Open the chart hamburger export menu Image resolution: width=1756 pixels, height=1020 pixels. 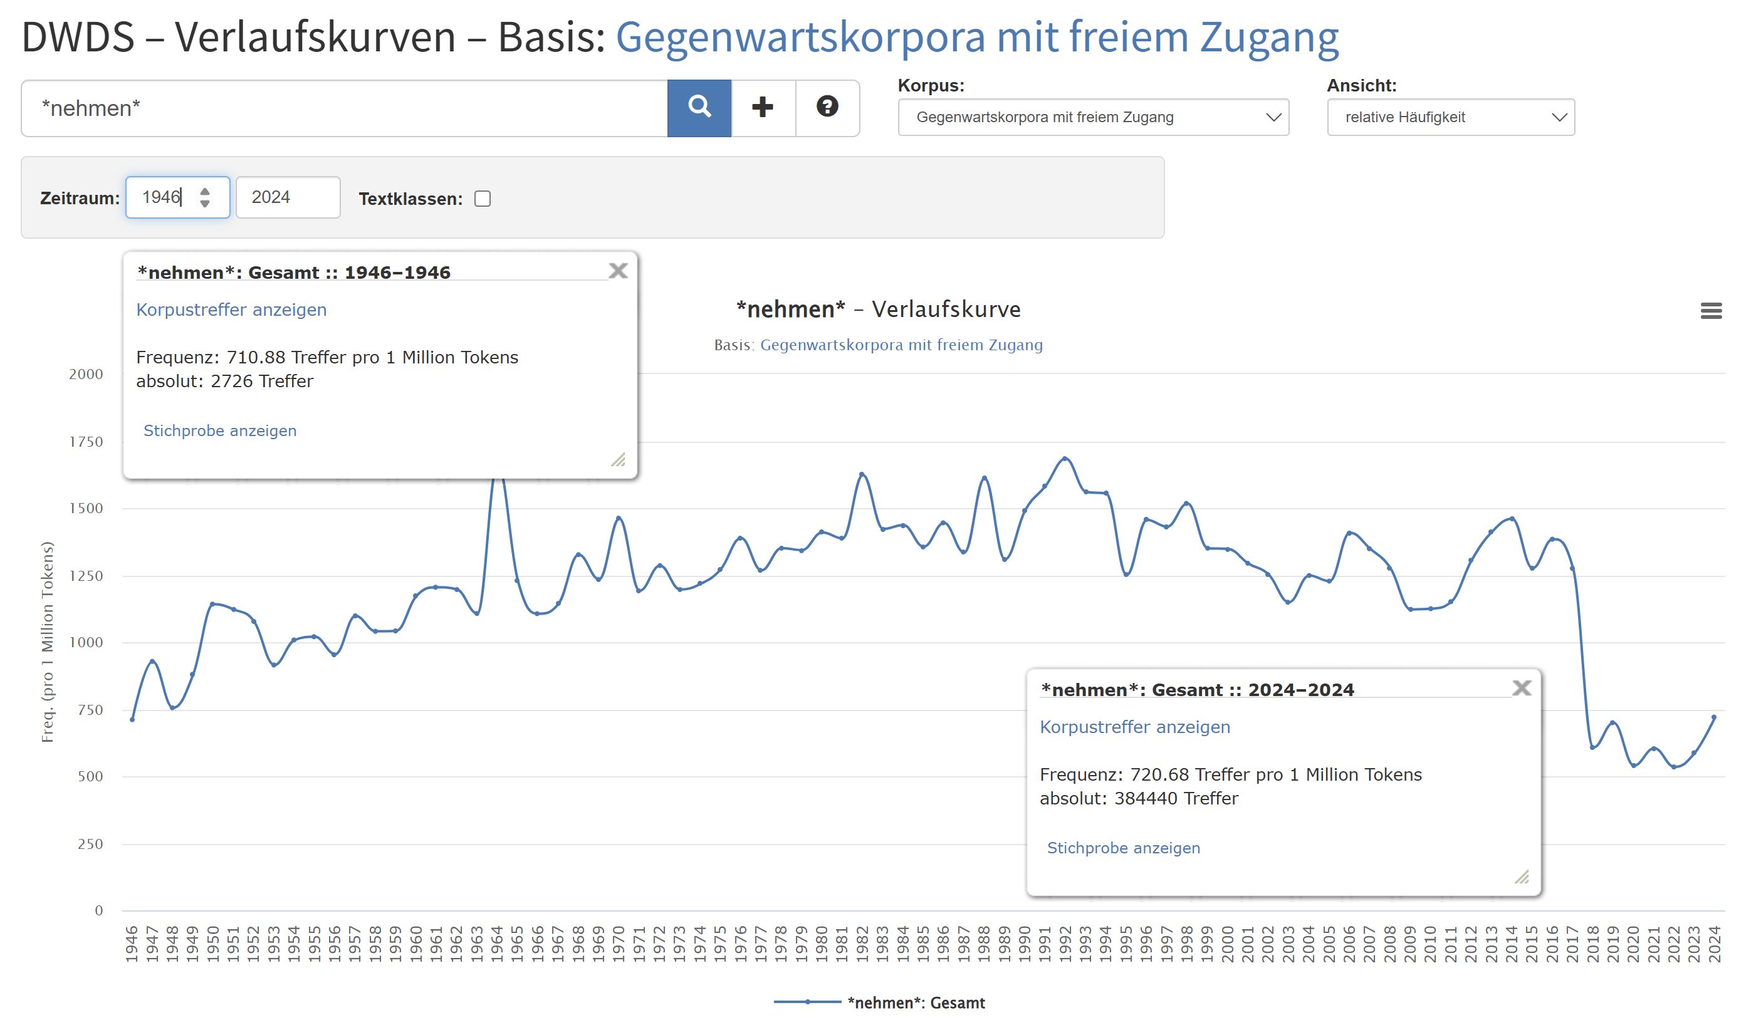1711,311
